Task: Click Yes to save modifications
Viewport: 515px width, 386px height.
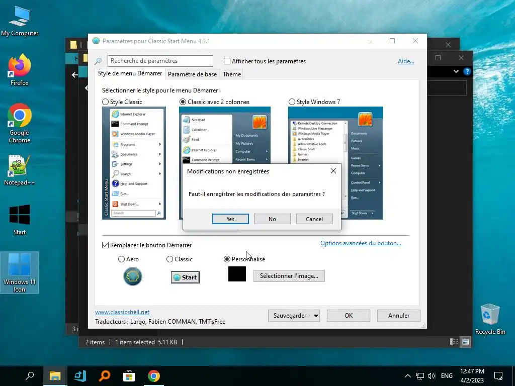Action: (x=230, y=219)
